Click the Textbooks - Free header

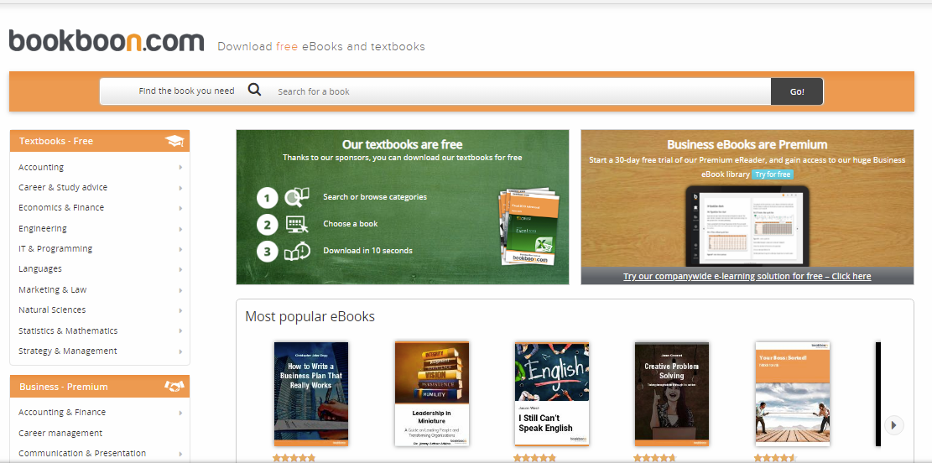tap(100, 141)
